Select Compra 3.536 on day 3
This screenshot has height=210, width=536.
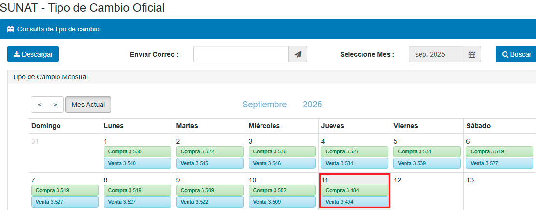[x=282, y=151]
